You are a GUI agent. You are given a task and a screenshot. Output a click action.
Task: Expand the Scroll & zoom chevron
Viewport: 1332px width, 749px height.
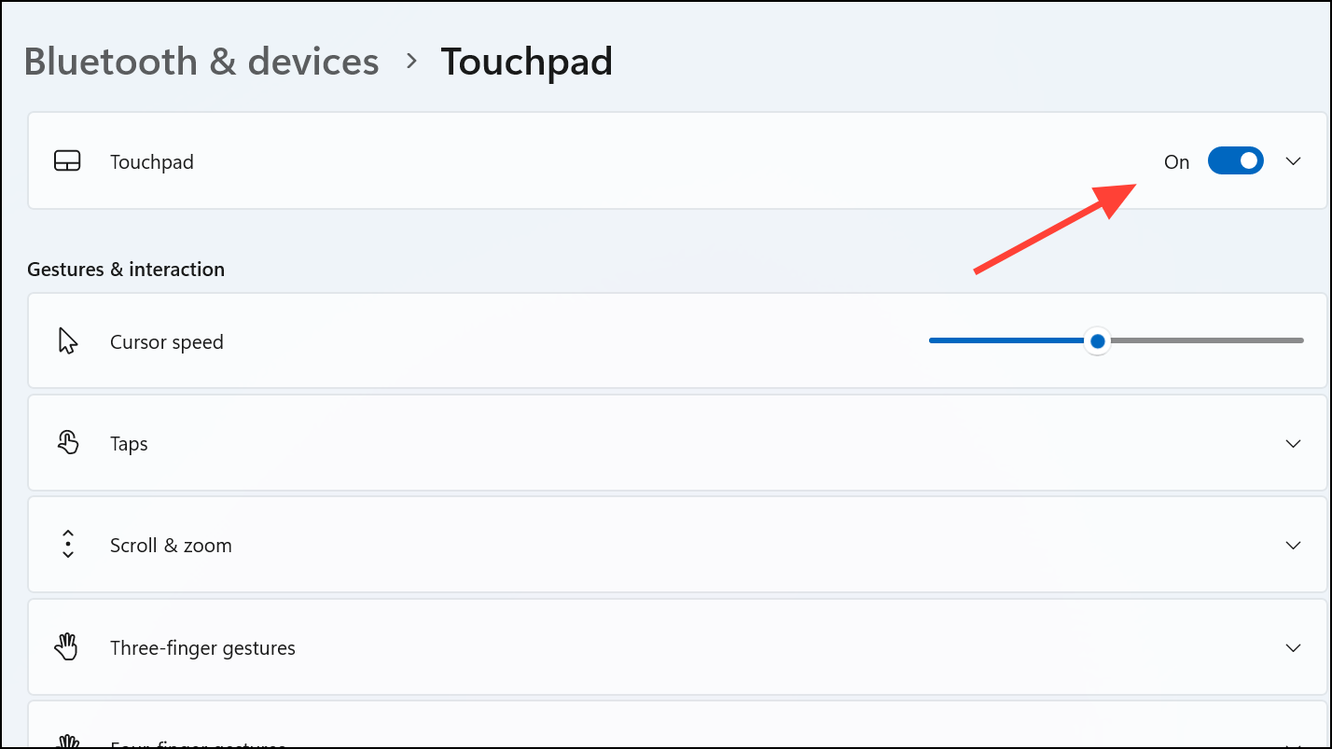[x=1293, y=546]
